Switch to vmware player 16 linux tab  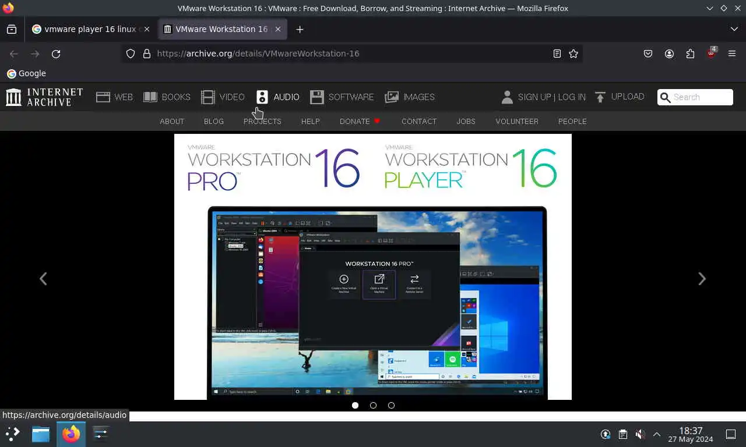90,29
